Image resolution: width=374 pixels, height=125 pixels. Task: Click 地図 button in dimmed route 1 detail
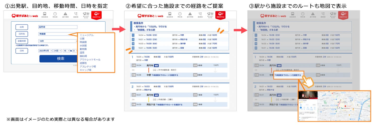click(x=279, y=66)
